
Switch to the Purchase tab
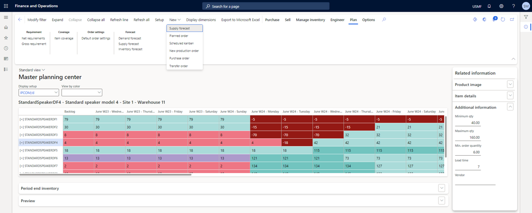(x=272, y=20)
